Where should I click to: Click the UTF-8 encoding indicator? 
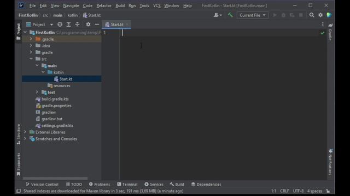298,191
